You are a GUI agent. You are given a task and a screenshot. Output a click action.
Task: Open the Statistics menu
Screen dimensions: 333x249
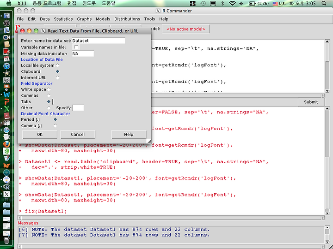click(x=63, y=19)
